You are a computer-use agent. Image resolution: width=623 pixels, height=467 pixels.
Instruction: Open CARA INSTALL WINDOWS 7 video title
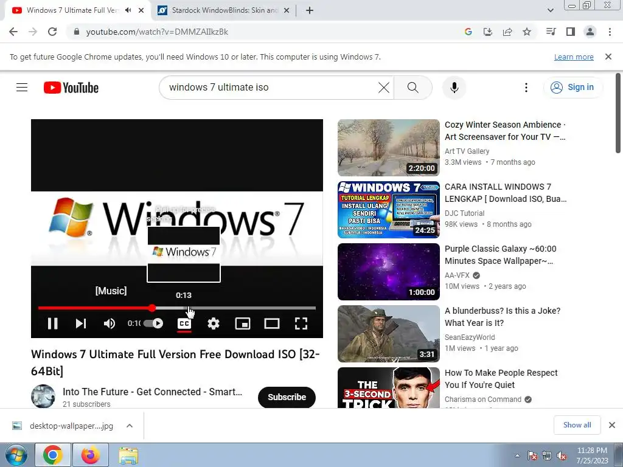coord(506,193)
